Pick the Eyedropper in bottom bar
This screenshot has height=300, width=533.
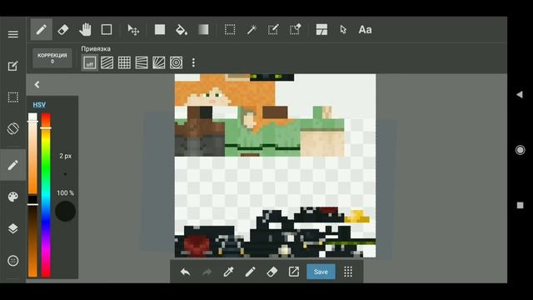(x=228, y=272)
